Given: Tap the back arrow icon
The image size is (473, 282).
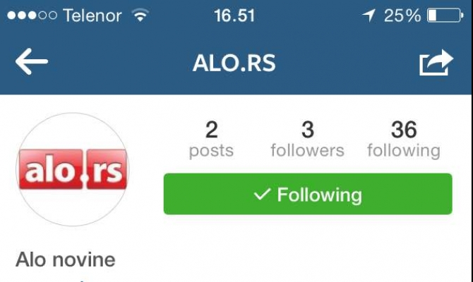Looking at the screenshot, I should coord(32,61).
